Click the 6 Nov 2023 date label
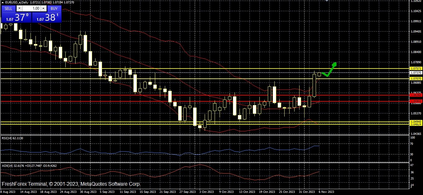Screen dimensions: 423x195 coord(326,192)
